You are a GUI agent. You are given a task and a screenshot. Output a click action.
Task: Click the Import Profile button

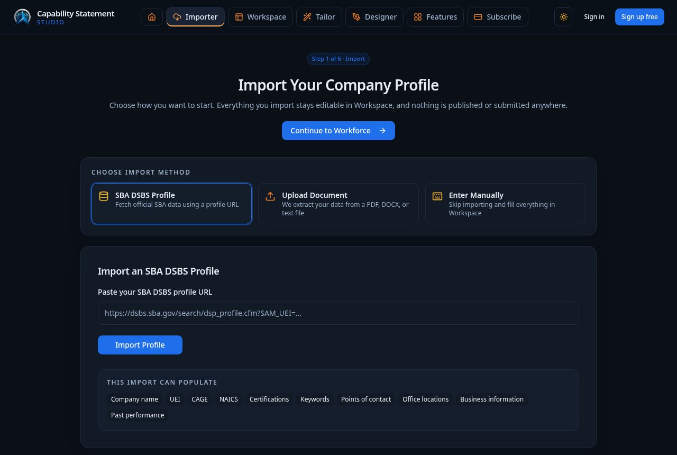pos(140,345)
